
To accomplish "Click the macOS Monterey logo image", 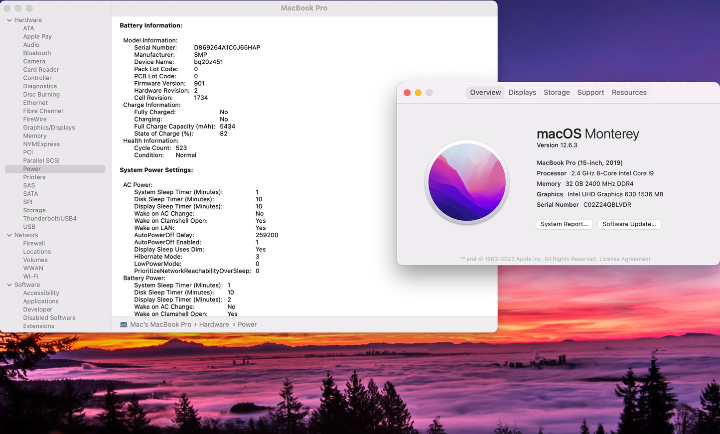I will click(x=466, y=182).
